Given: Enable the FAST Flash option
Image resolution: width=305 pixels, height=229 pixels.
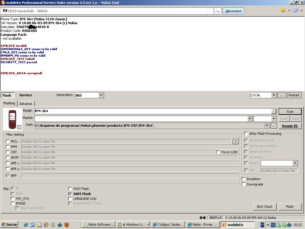Looking at the screenshot, I should [70, 189].
